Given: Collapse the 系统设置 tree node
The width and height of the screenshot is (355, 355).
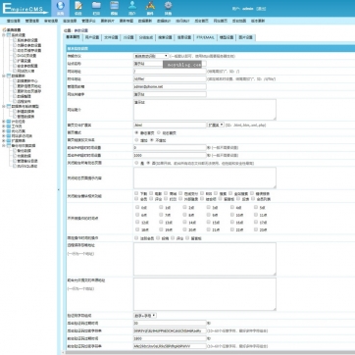Looking at the screenshot, I should tap(4, 35).
